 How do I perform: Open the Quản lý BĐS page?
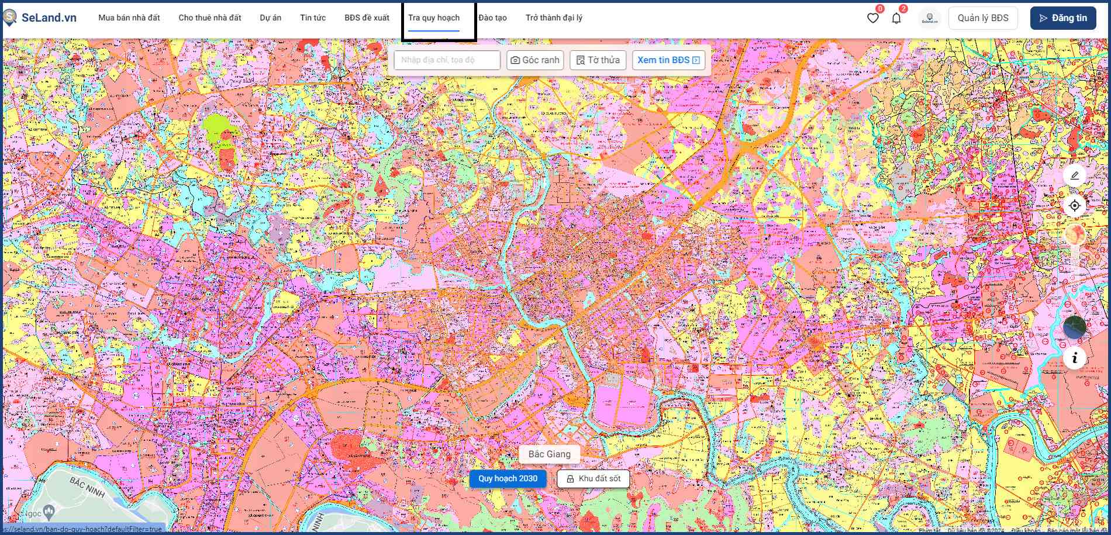(982, 18)
